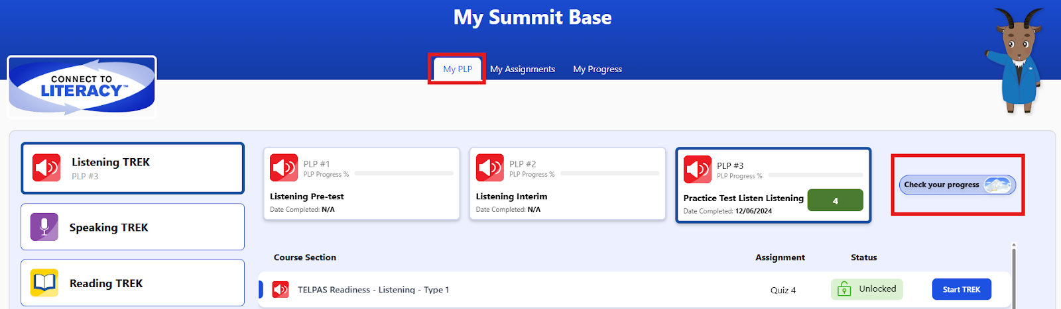Screen dimensions: 1061x309
Task: Switch to the My Assignments tab
Action: point(523,69)
